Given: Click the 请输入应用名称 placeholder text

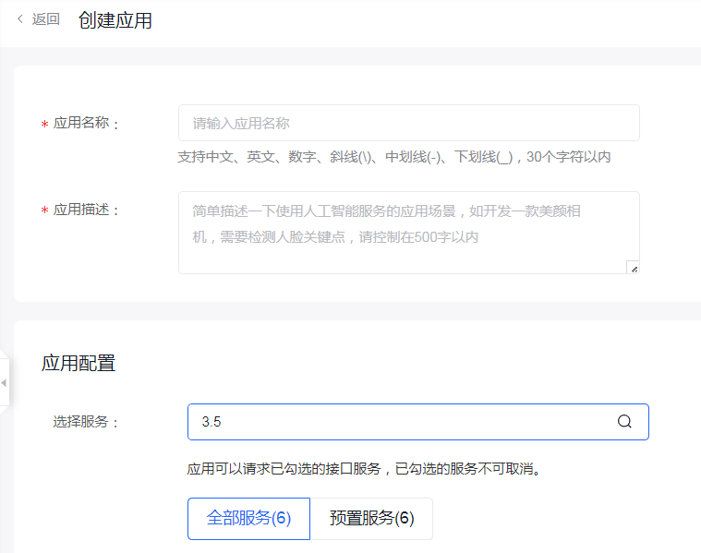Looking at the screenshot, I should (241, 123).
